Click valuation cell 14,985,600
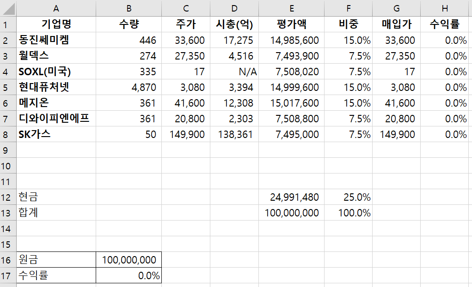Image resolution: width=472 pixels, height=287 pixels. [291, 40]
